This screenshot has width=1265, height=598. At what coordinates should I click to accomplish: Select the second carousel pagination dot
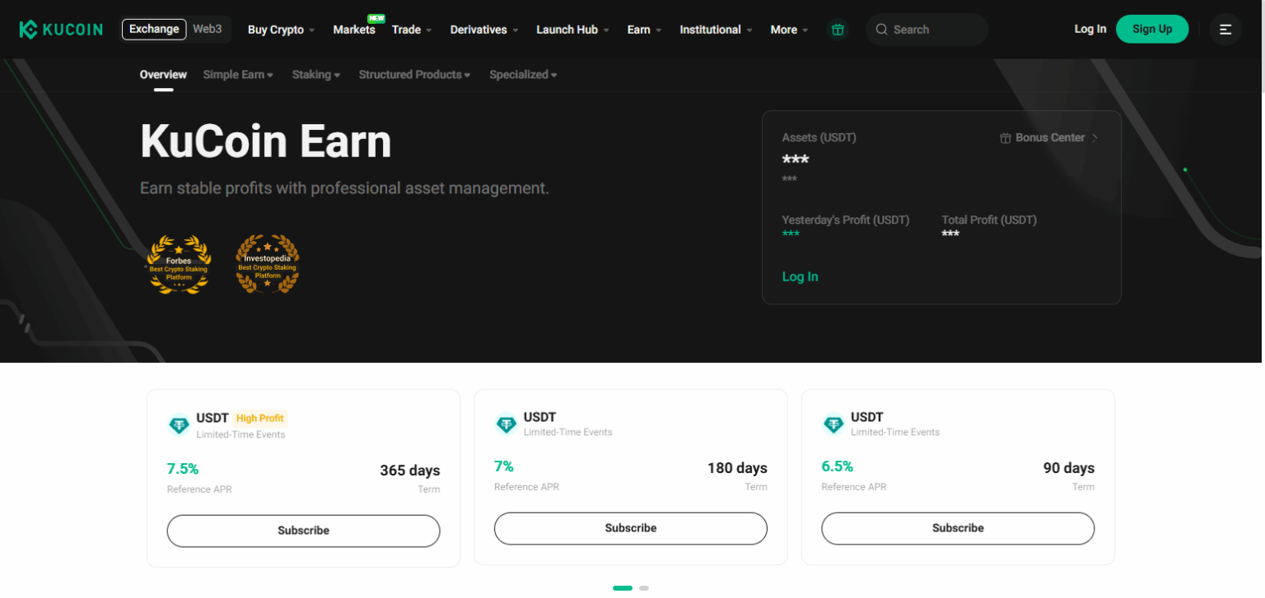644,588
